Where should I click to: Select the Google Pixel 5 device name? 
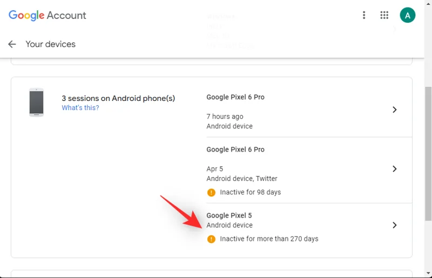pyautogui.click(x=229, y=215)
